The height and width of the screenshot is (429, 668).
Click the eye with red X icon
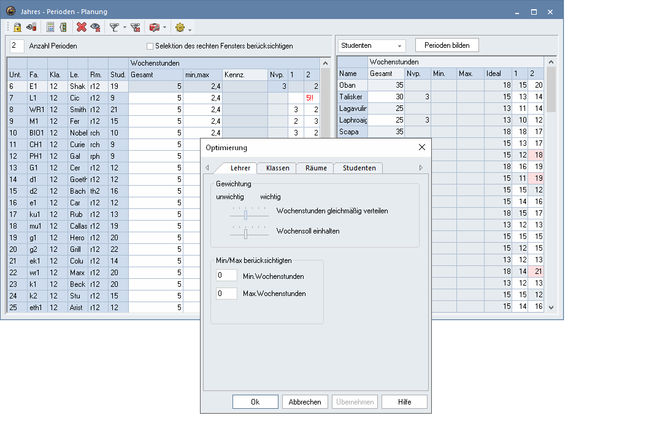(x=95, y=27)
